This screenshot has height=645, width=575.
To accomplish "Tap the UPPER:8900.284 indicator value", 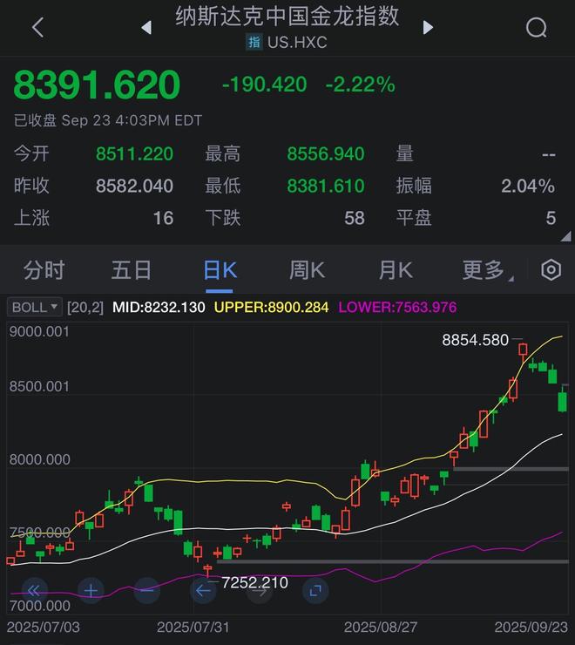I will click(272, 307).
